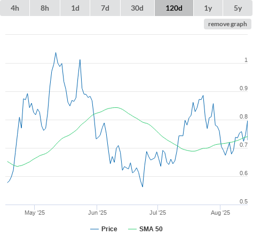This screenshot has height=243, width=253.
Task: Click the blue Price legend line marker
Action: tap(94, 229)
